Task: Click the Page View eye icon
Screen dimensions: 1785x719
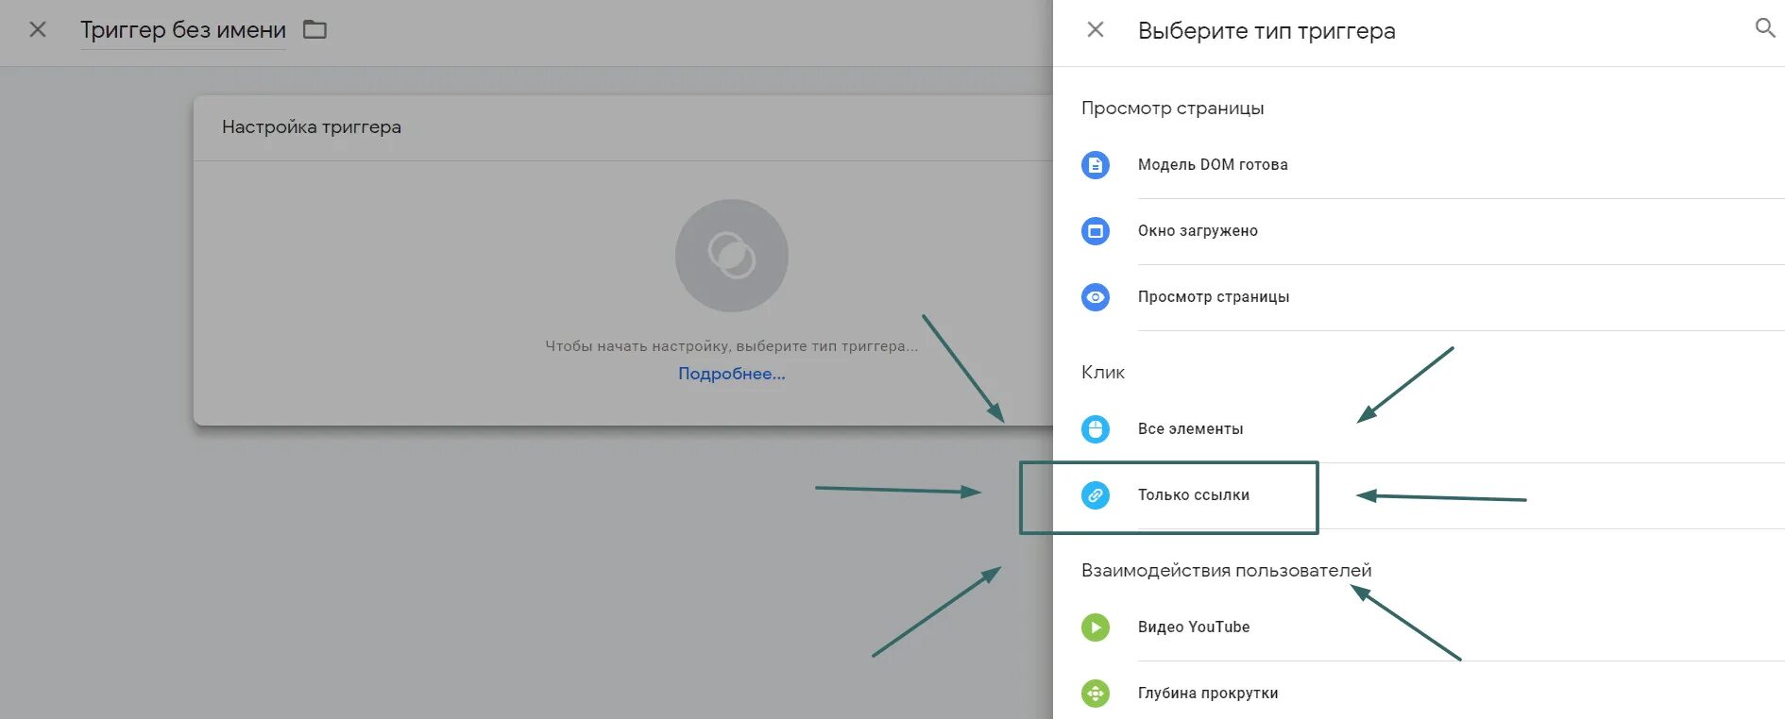Action: [x=1096, y=297]
